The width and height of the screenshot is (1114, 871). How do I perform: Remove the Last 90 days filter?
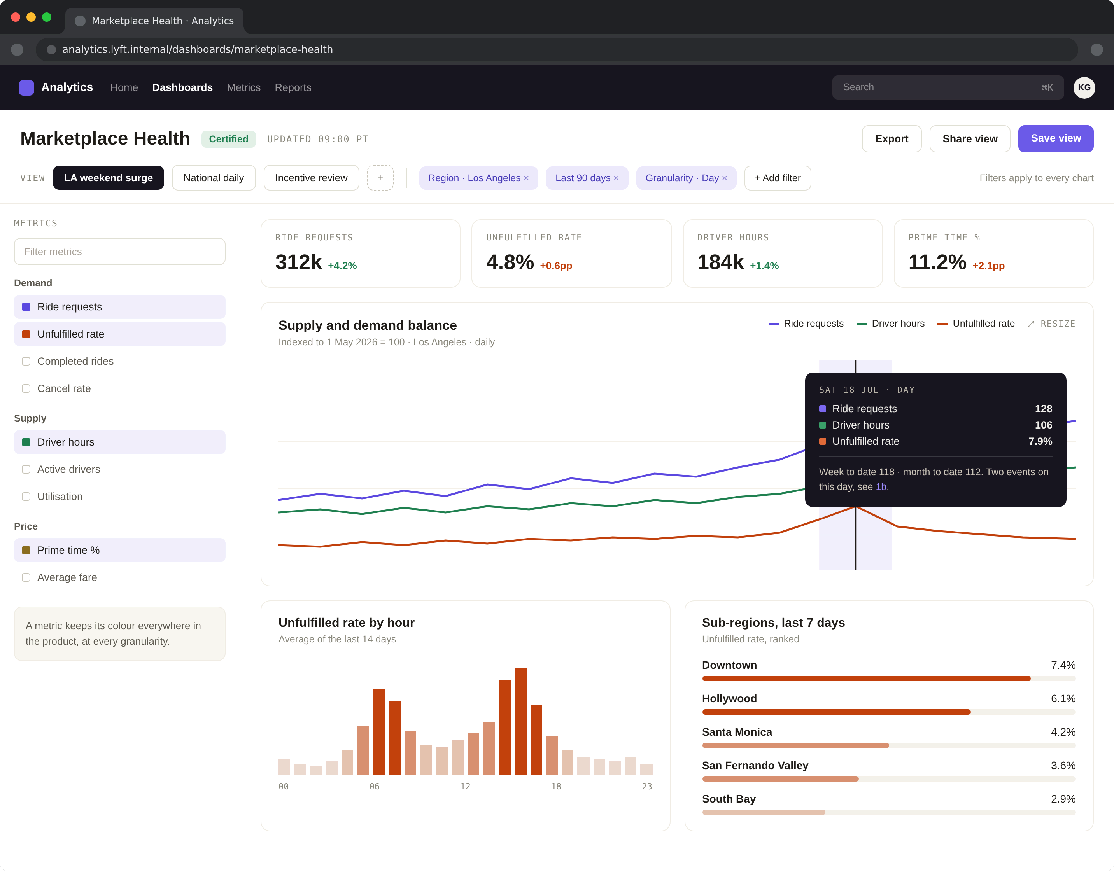pos(616,178)
